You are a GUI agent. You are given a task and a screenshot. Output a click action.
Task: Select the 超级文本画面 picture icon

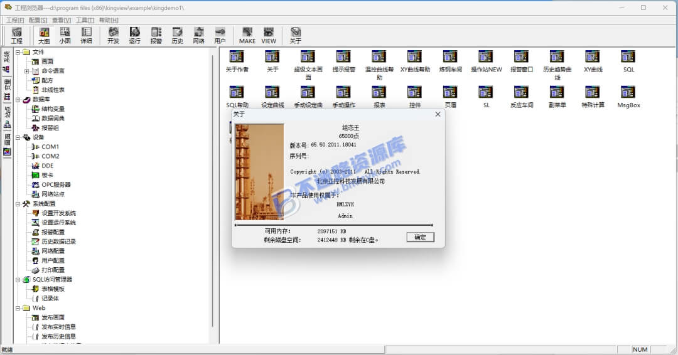click(308, 65)
